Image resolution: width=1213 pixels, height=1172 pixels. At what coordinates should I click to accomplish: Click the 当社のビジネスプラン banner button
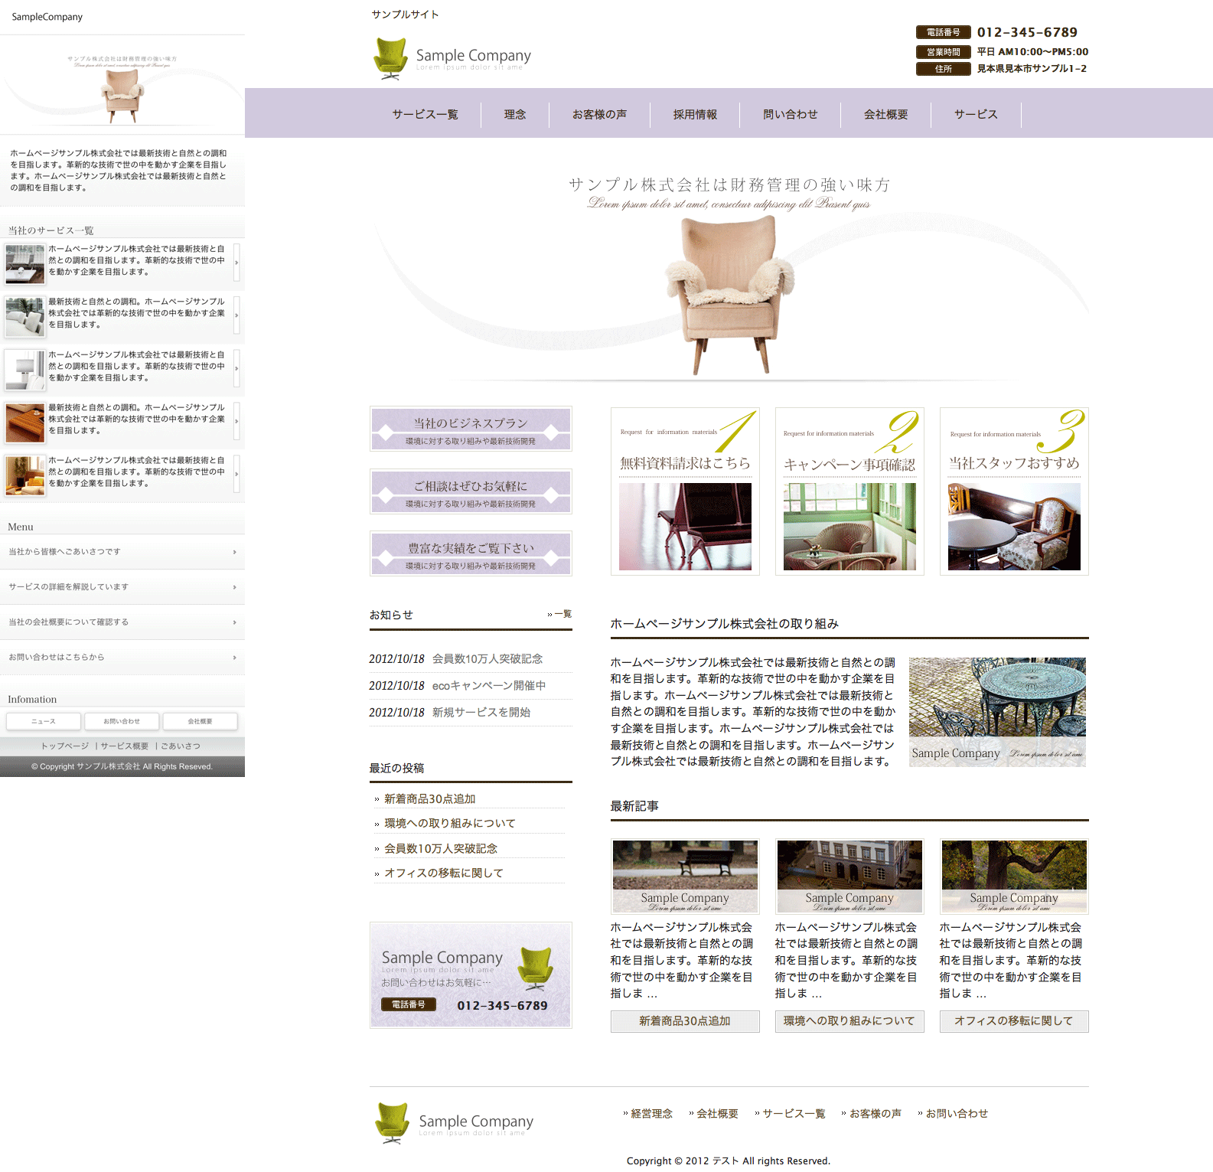(471, 429)
